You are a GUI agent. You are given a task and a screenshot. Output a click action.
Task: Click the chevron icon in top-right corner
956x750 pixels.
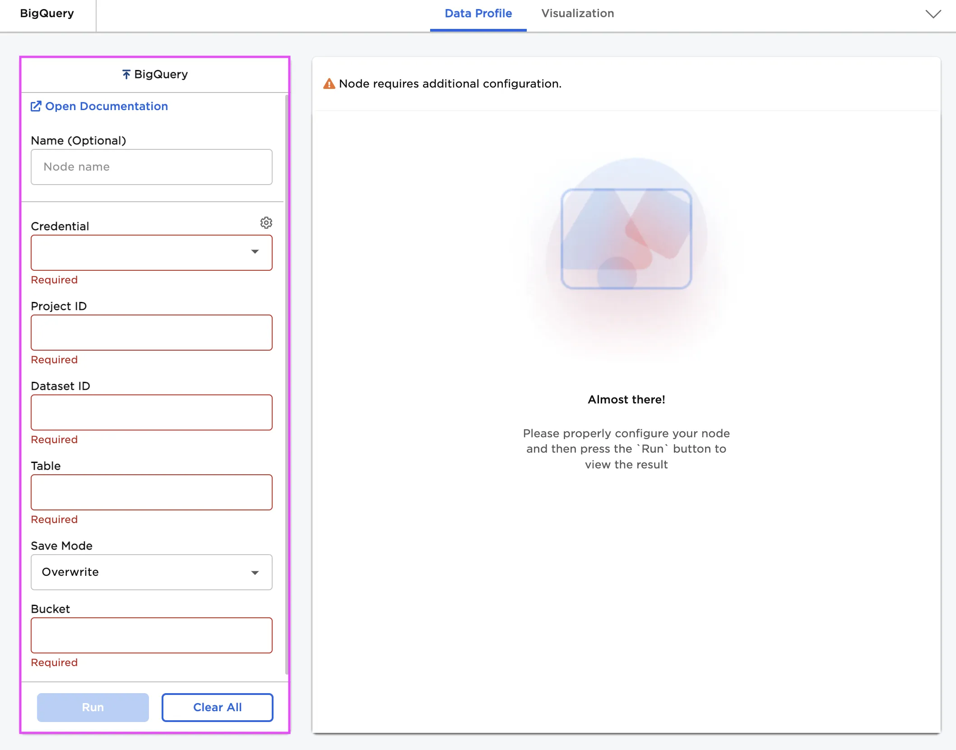(x=933, y=14)
